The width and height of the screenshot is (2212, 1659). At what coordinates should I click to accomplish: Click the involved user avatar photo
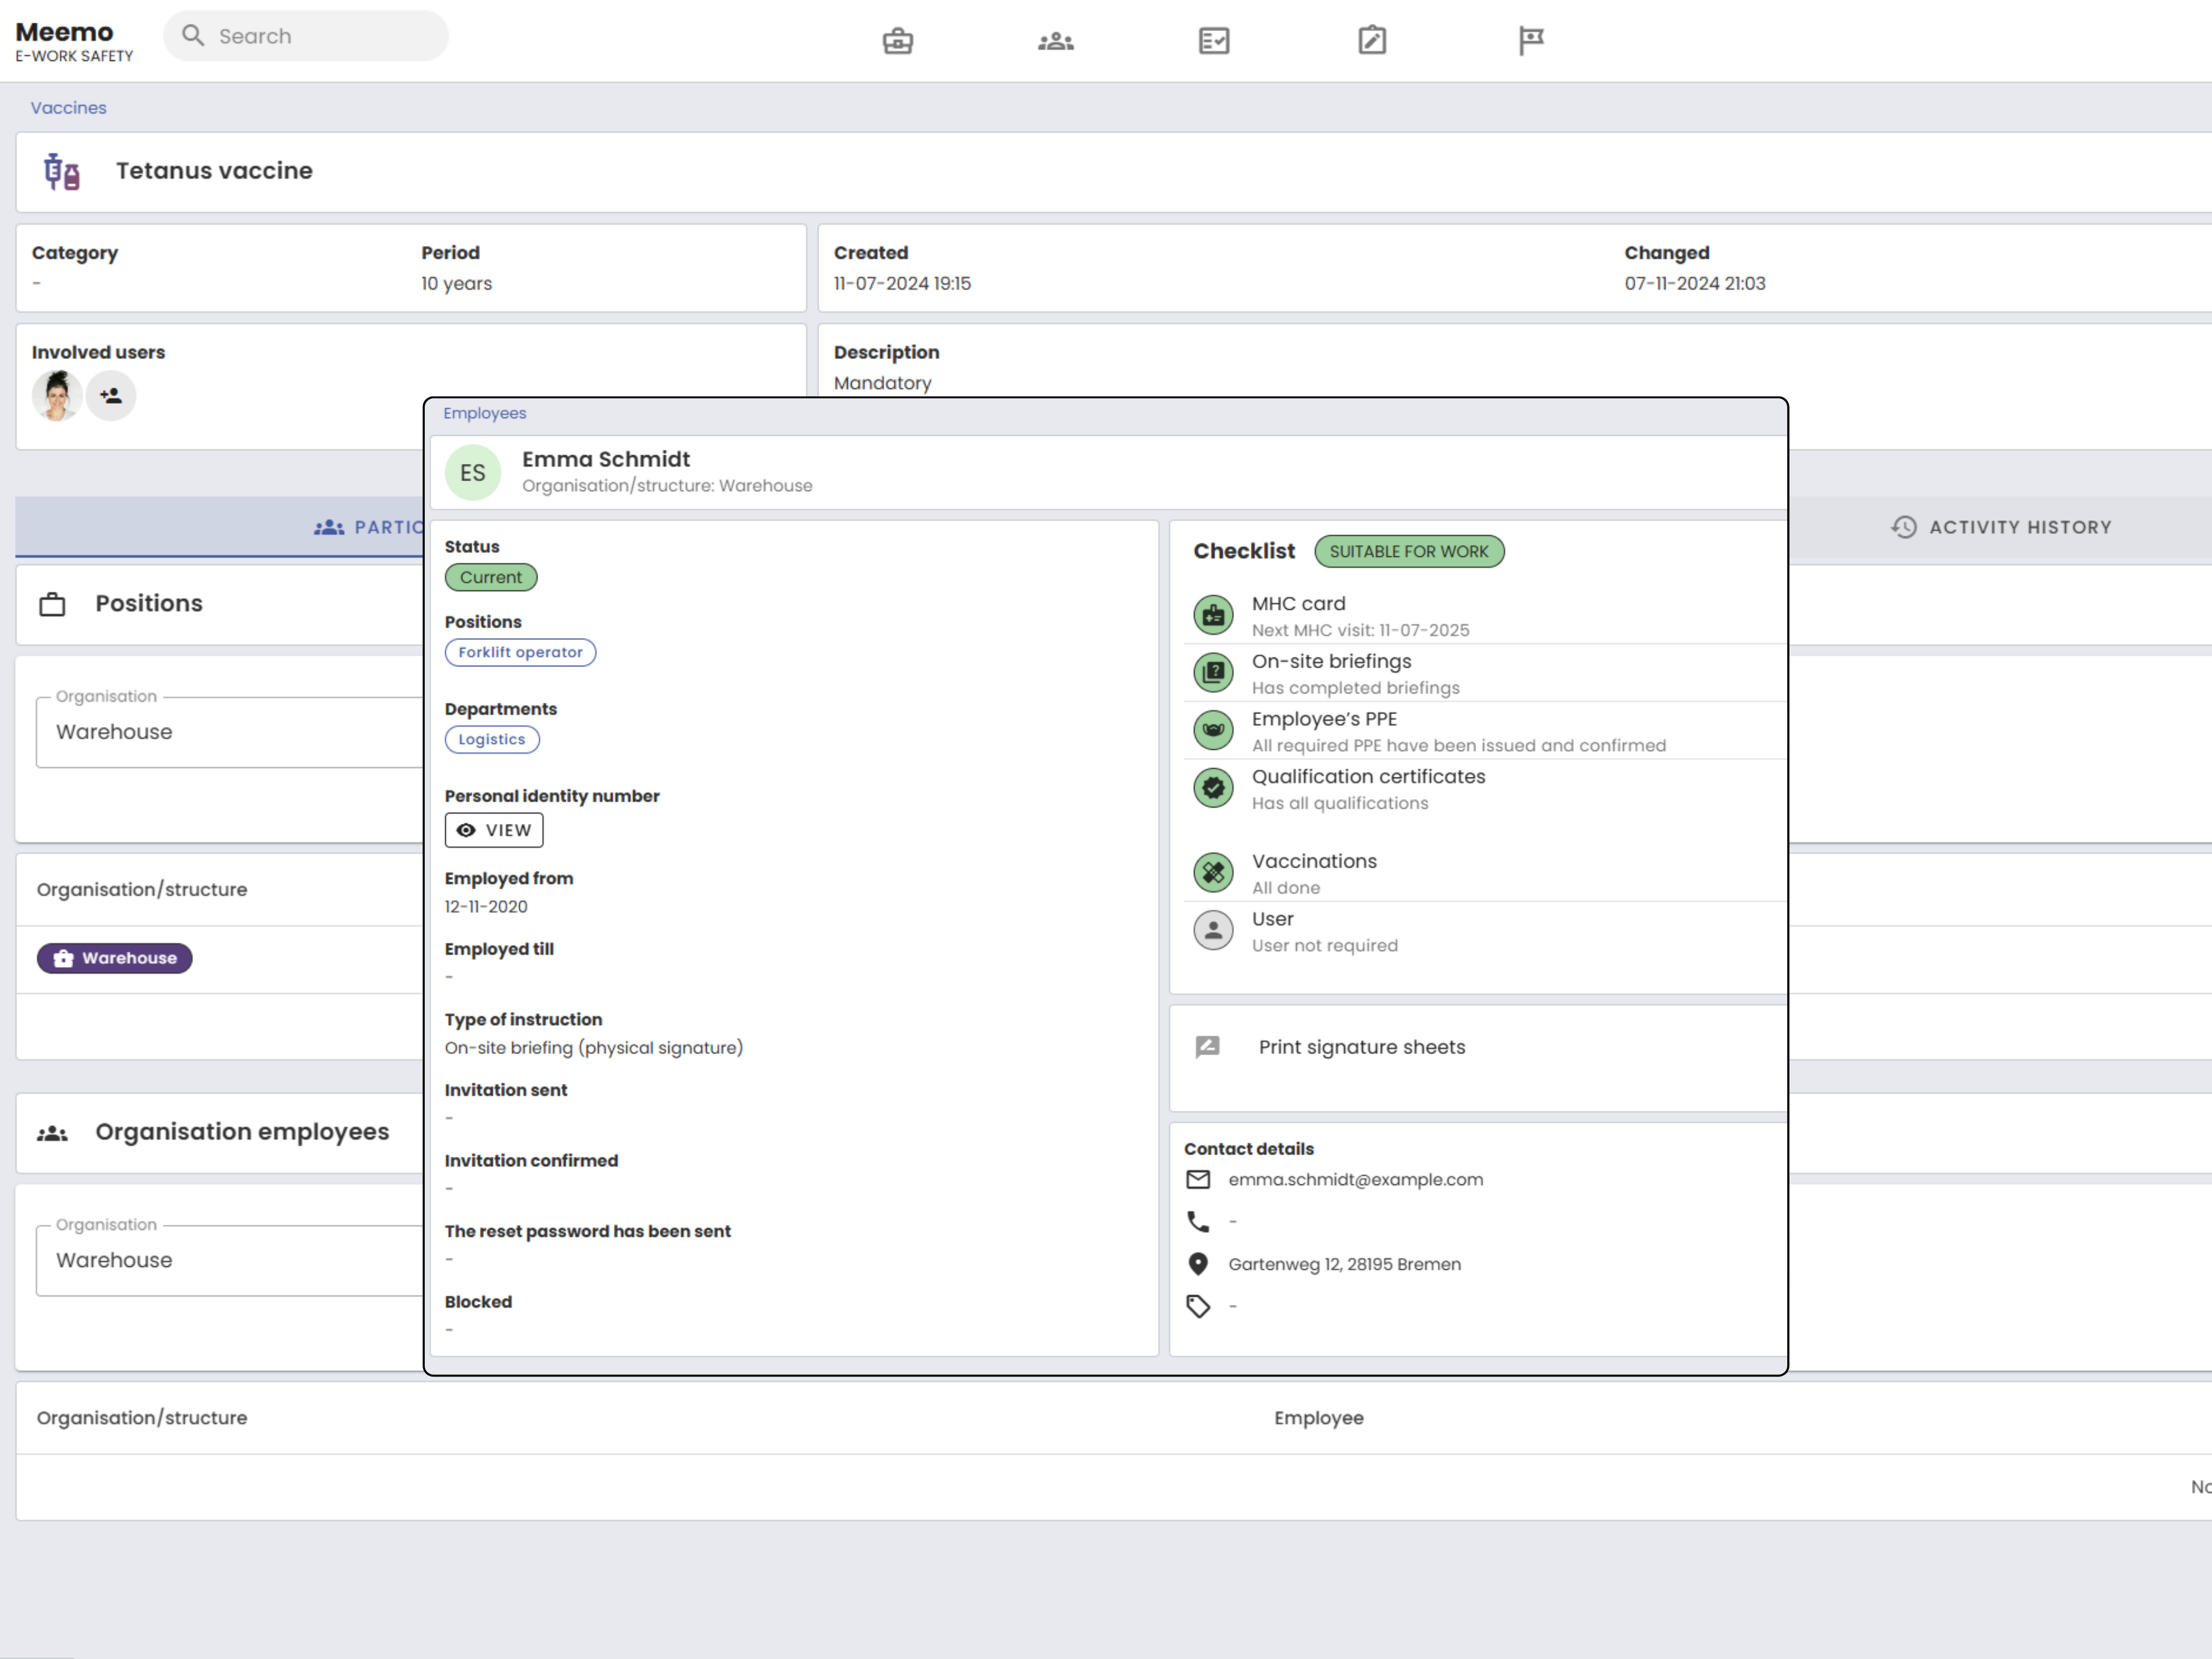point(57,396)
